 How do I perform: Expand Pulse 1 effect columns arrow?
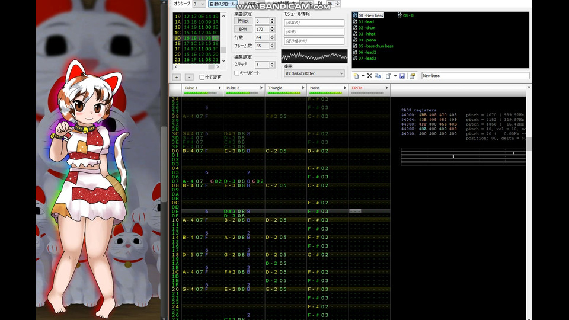pos(219,88)
